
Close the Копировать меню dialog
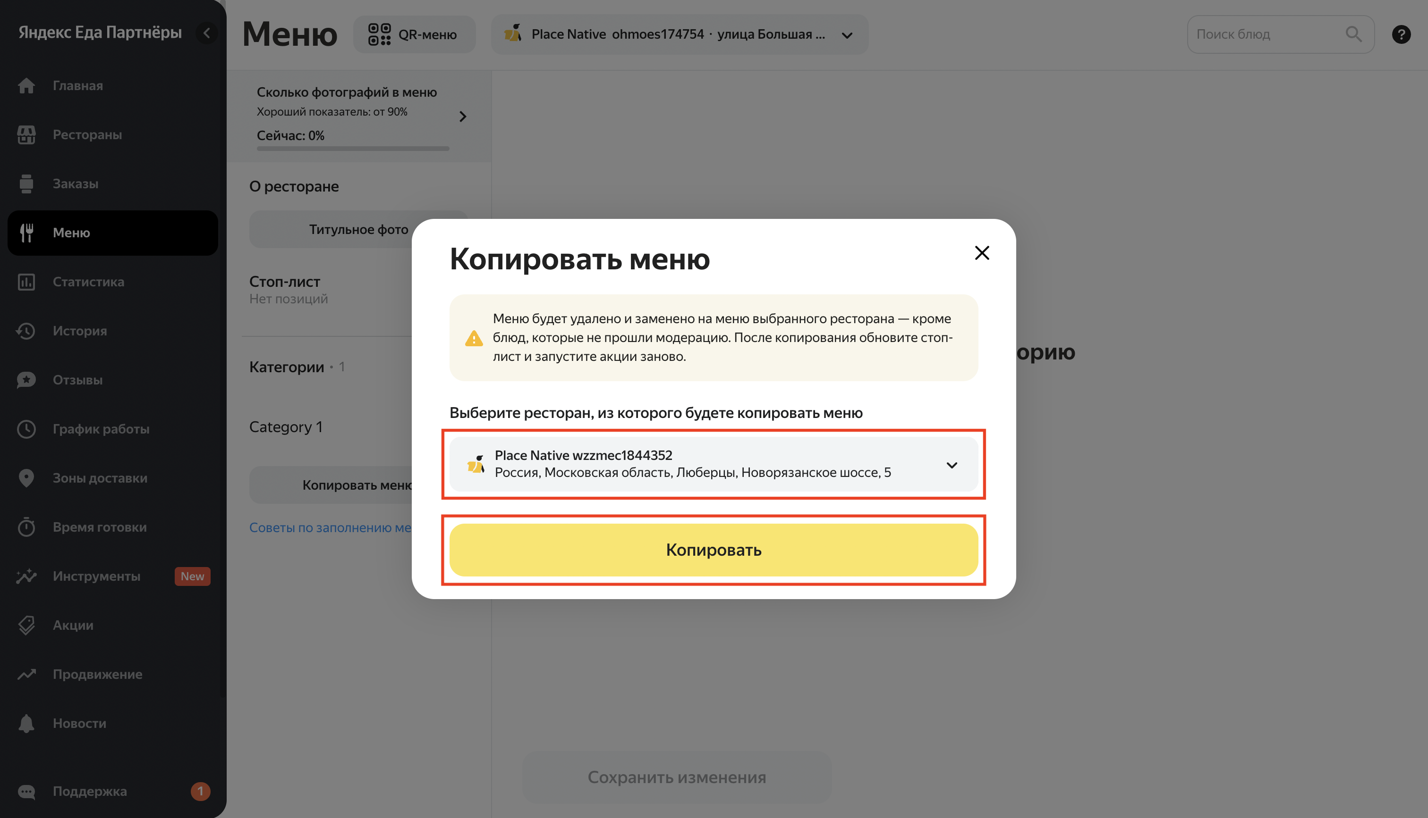point(982,253)
